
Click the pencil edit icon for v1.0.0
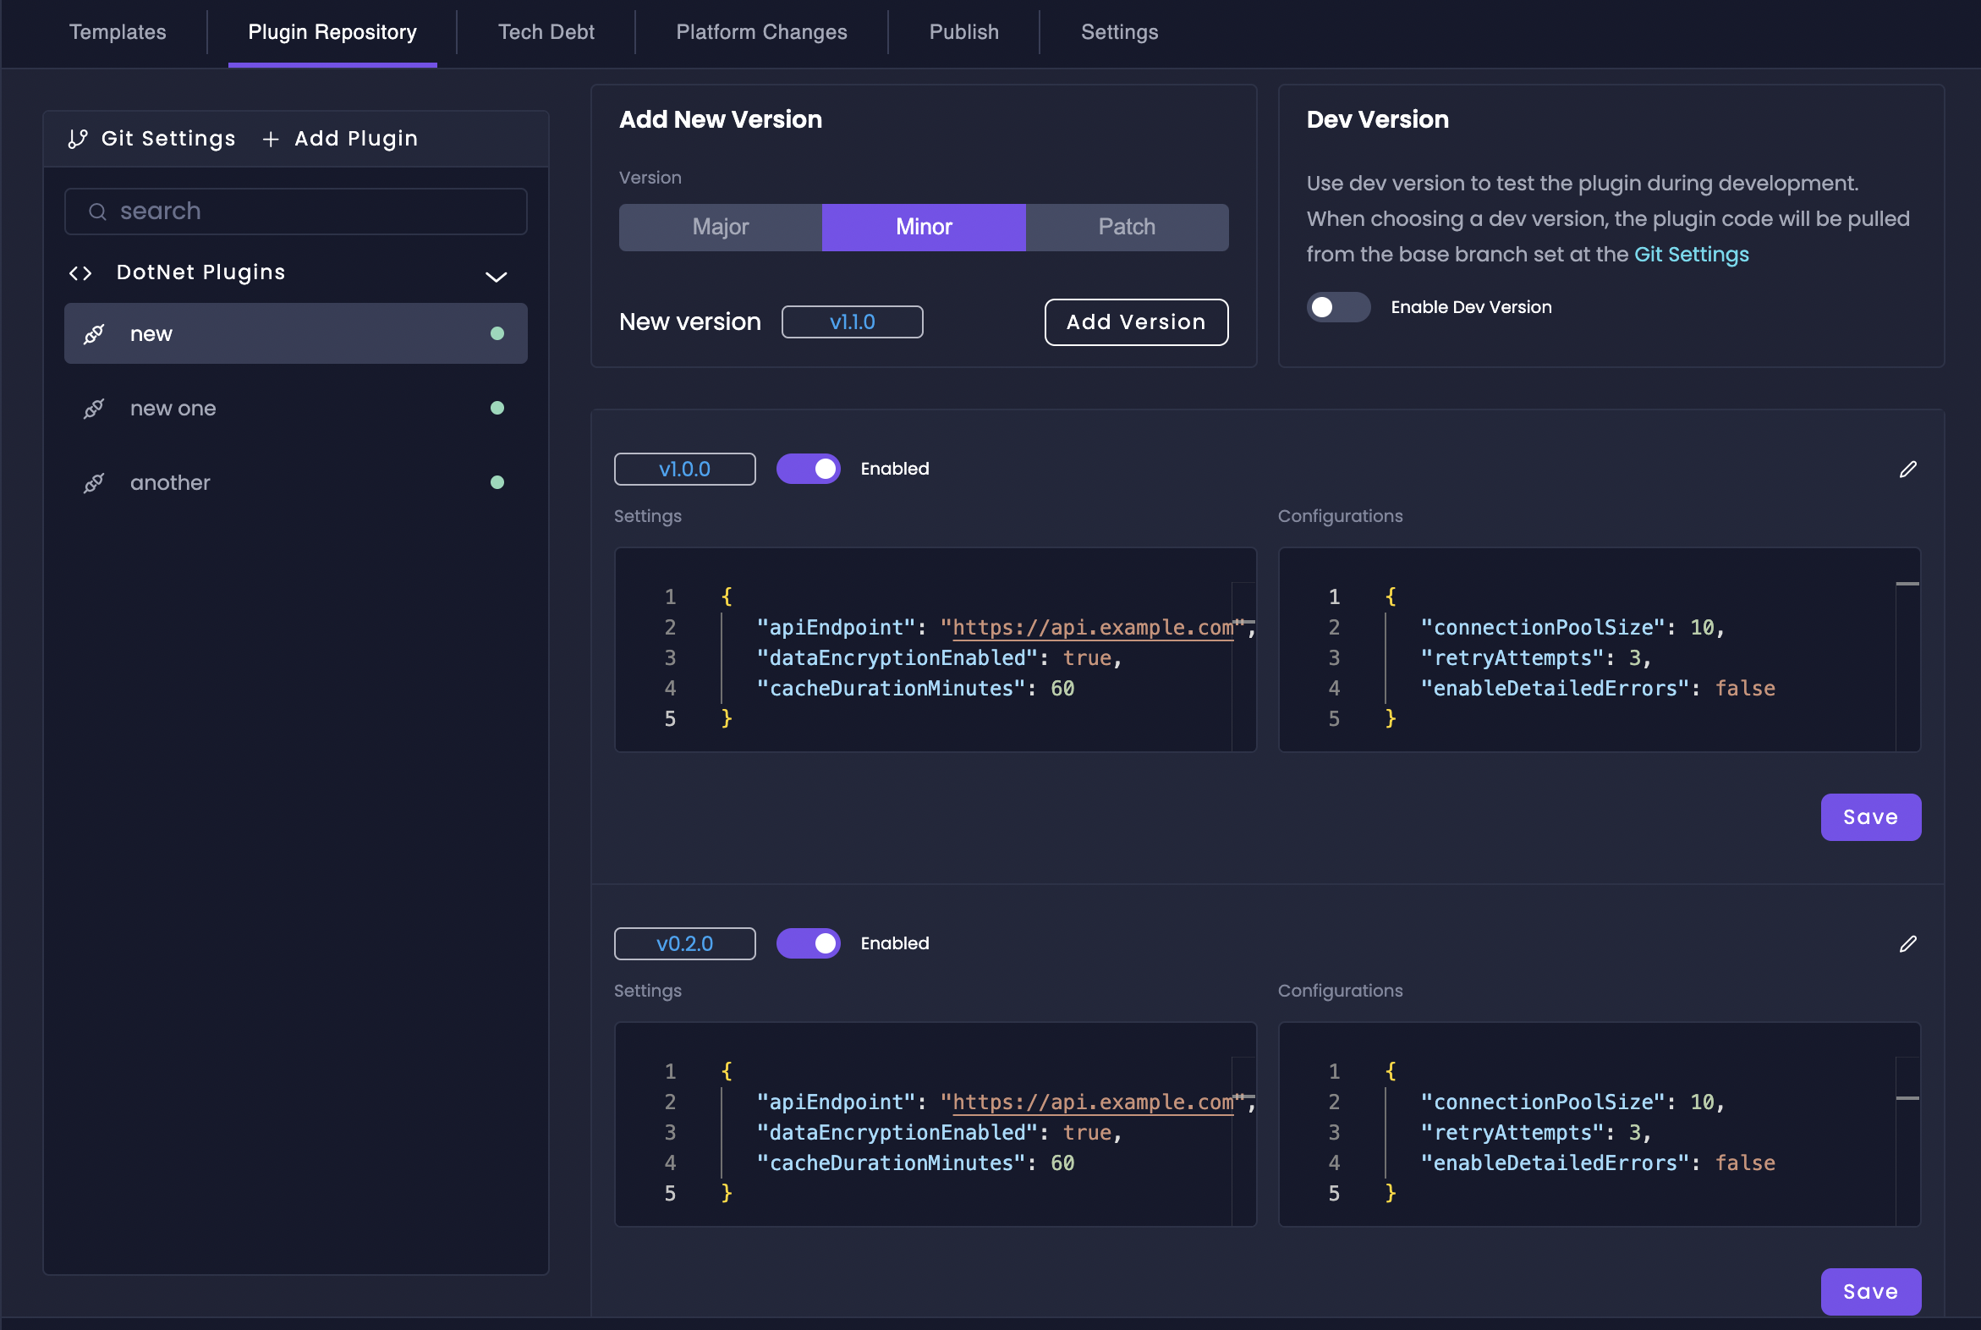[x=1907, y=469]
